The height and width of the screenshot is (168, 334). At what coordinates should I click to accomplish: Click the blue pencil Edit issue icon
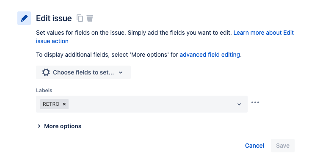pyautogui.click(x=24, y=18)
